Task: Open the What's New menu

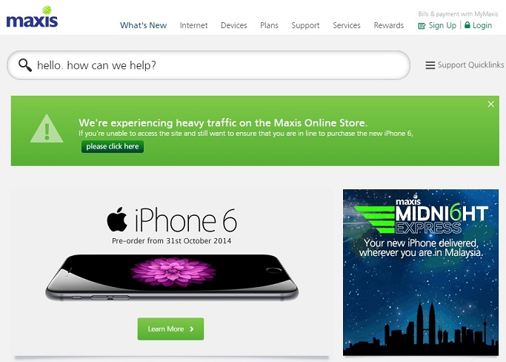Action: (x=143, y=25)
